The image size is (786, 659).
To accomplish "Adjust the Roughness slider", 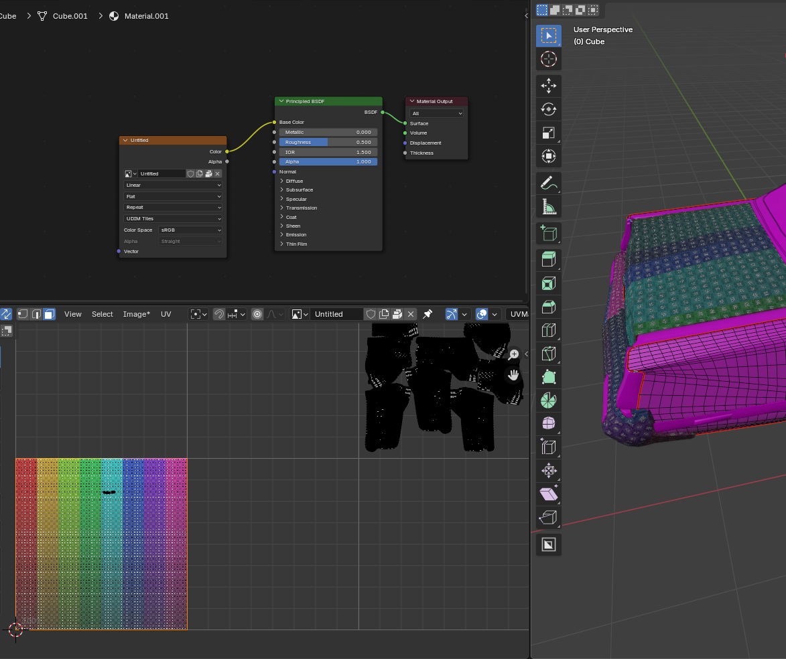I will 328,142.
